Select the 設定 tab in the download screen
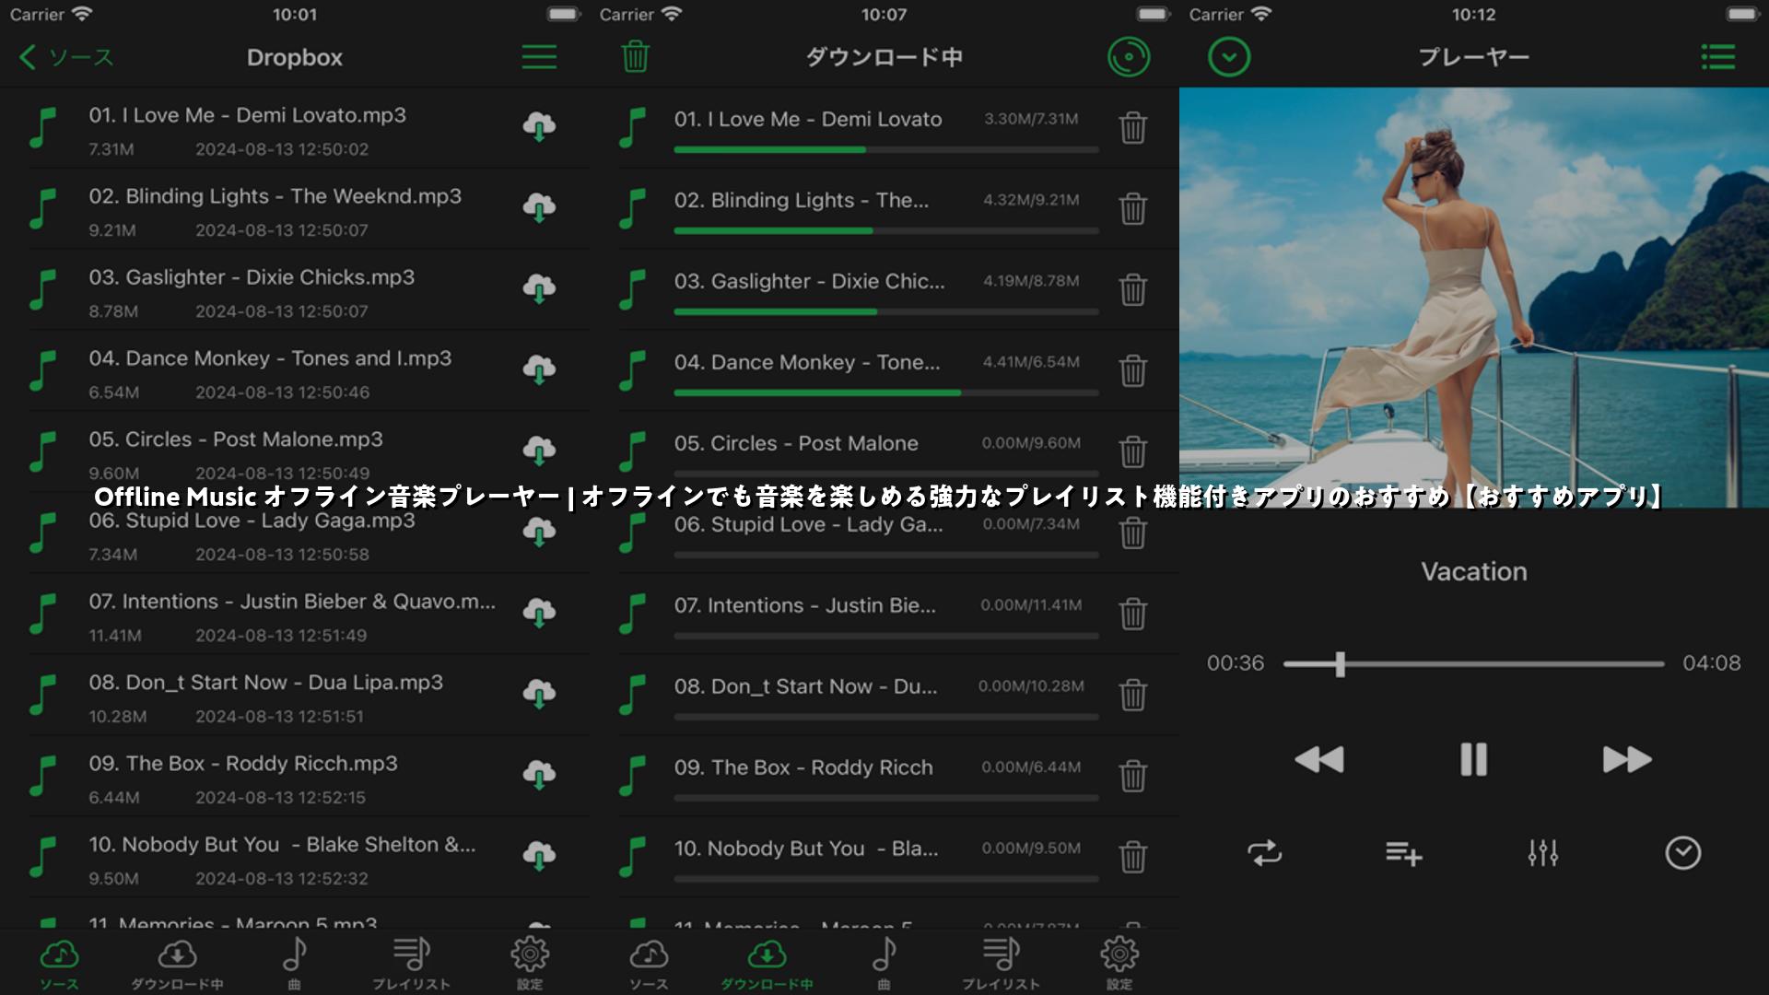 (1119, 964)
